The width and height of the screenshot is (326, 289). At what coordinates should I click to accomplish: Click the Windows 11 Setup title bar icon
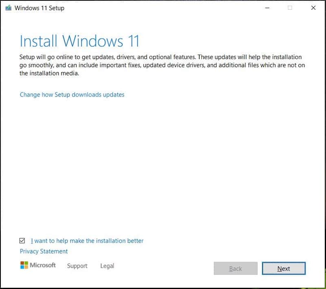pyautogui.click(x=8, y=8)
